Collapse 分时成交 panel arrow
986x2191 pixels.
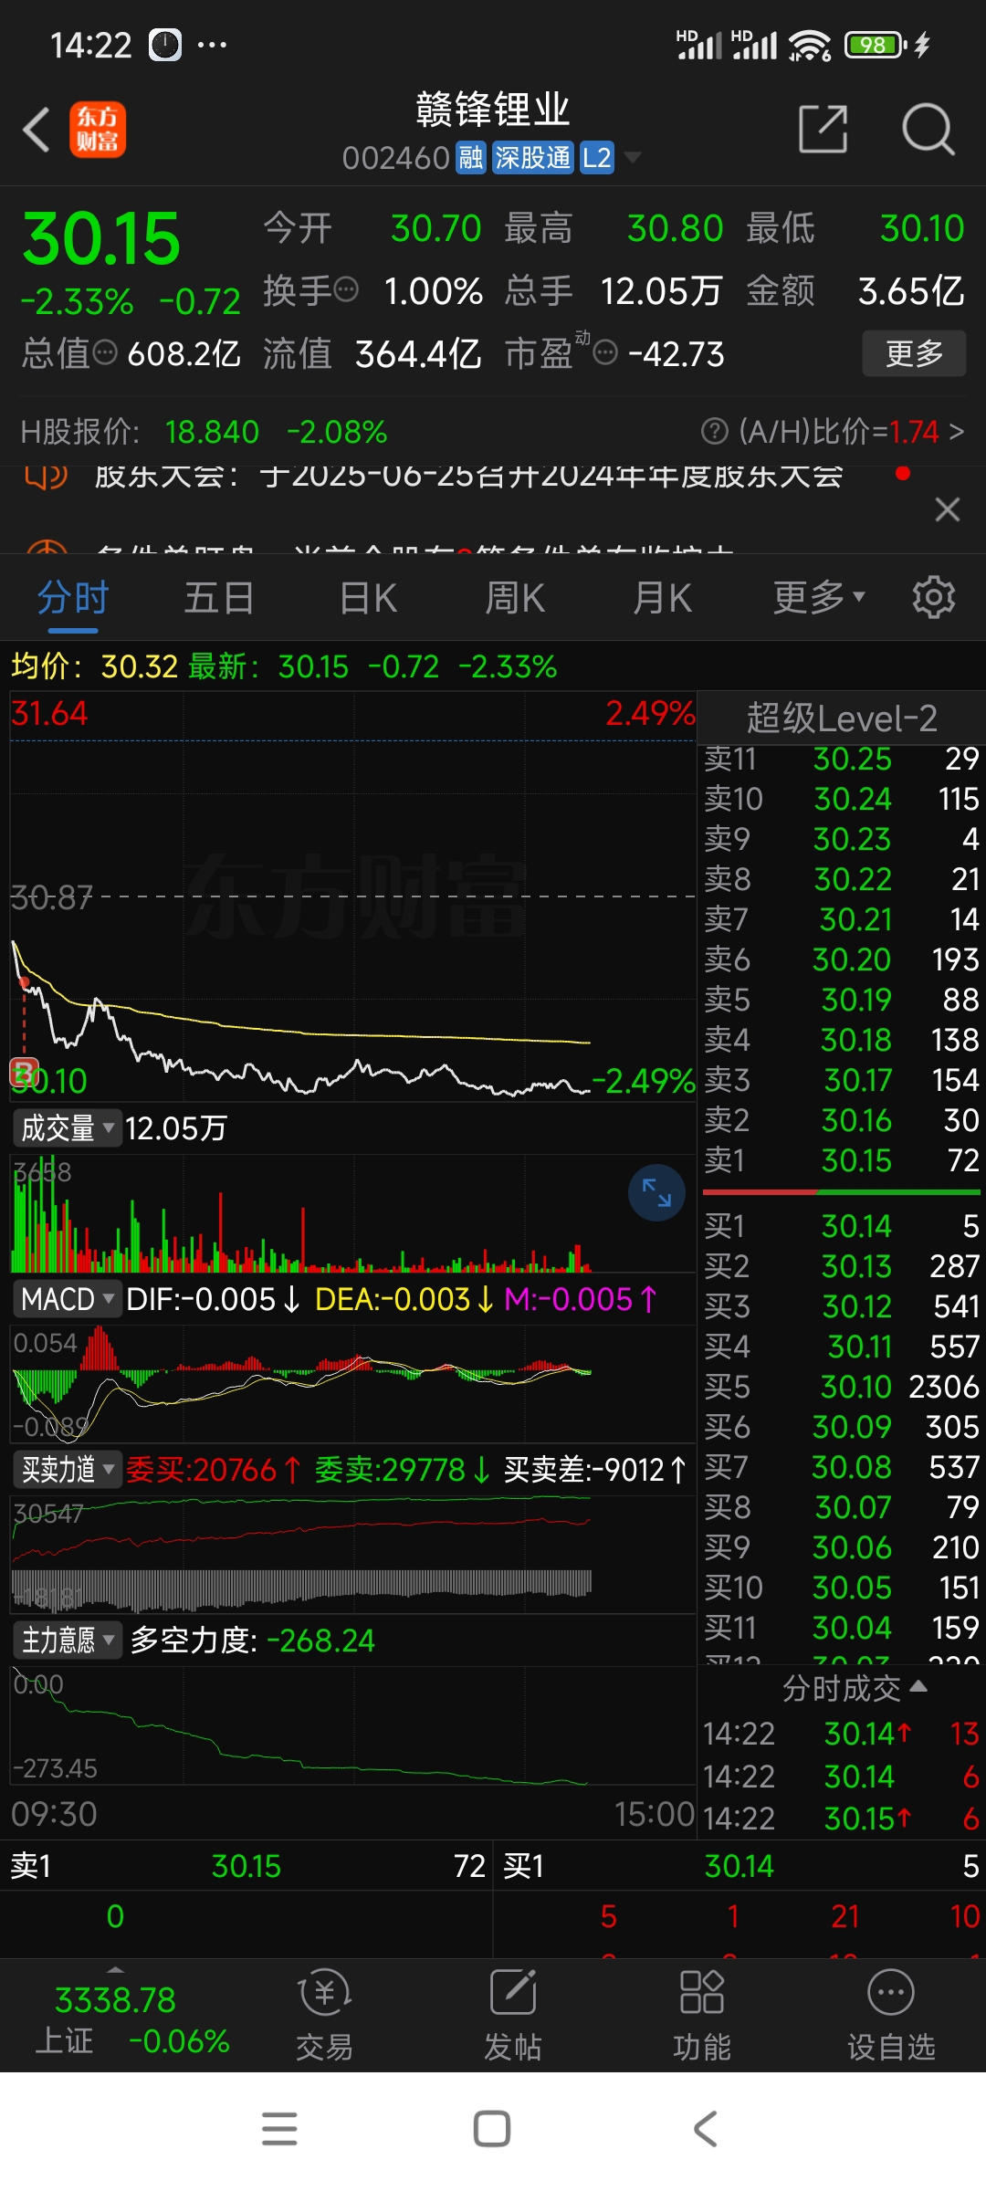pos(919,1686)
